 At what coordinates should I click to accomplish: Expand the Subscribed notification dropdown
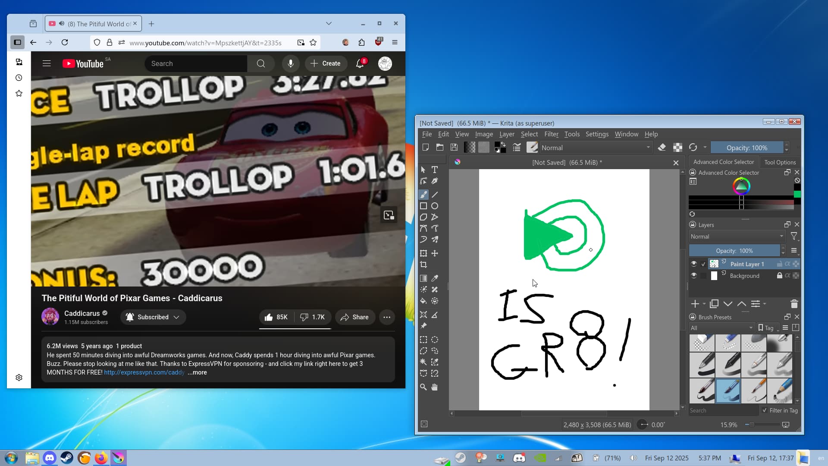[x=176, y=317]
